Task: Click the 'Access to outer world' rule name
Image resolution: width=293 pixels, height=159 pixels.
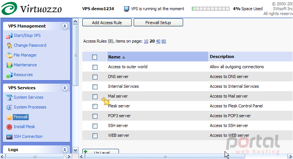Action: click(x=128, y=67)
